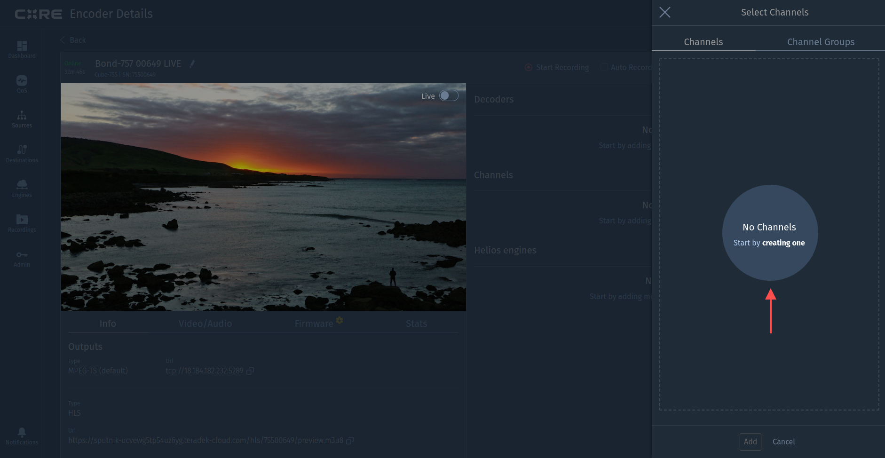Open the Notifications bell icon
Viewport: 885px width, 458px height.
tap(22, 433)
